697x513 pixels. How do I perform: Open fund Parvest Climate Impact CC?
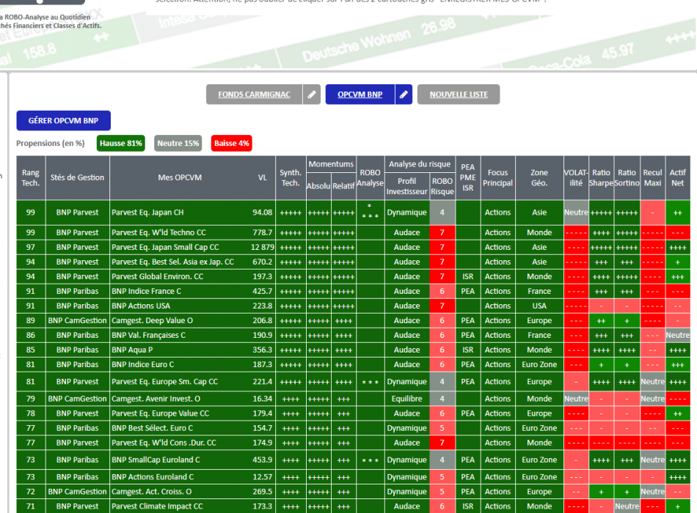[x=157, y=506]
